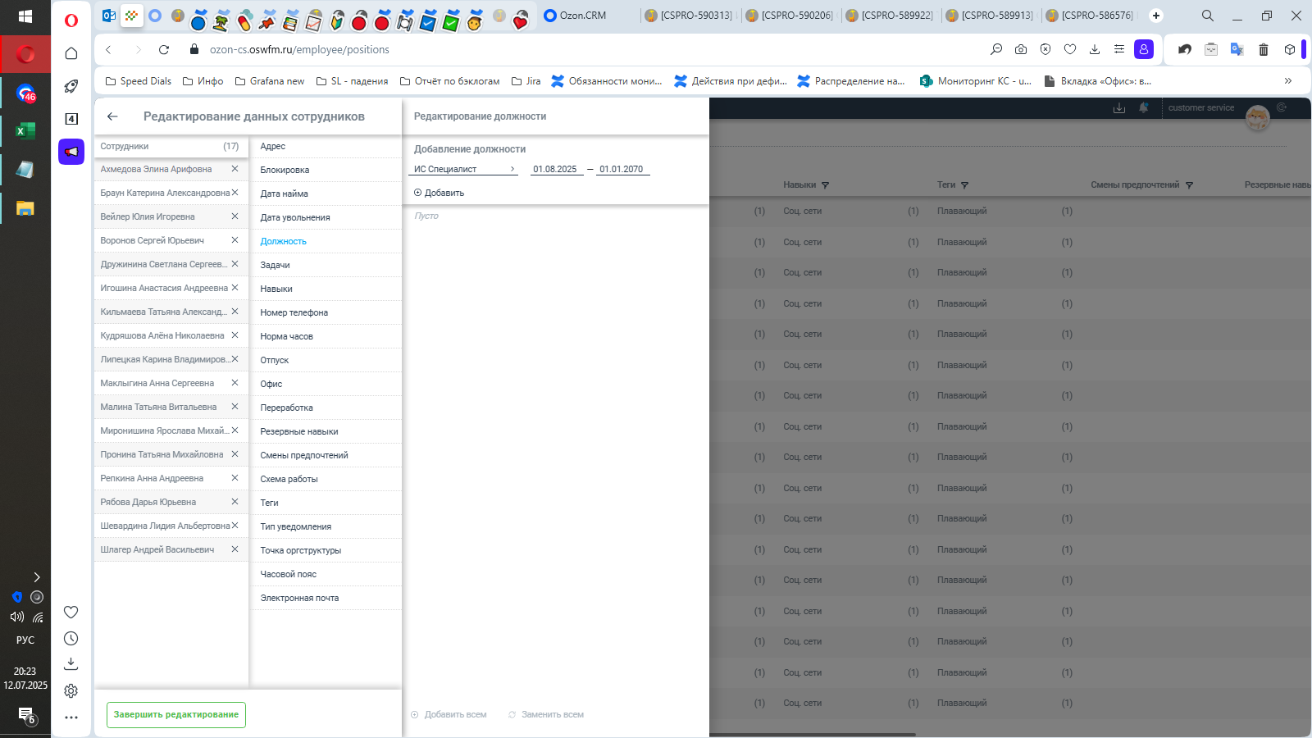Image resolution: width=1312 pixels, height=738 pixels.
Task: Open the Навыки column filter icon
Action: tap(826, 185)
